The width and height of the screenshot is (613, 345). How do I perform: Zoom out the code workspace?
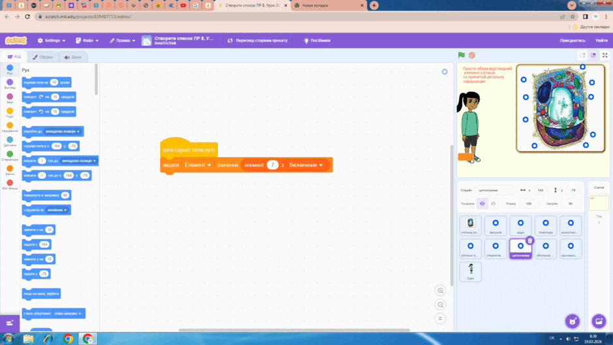click(440, 305)
